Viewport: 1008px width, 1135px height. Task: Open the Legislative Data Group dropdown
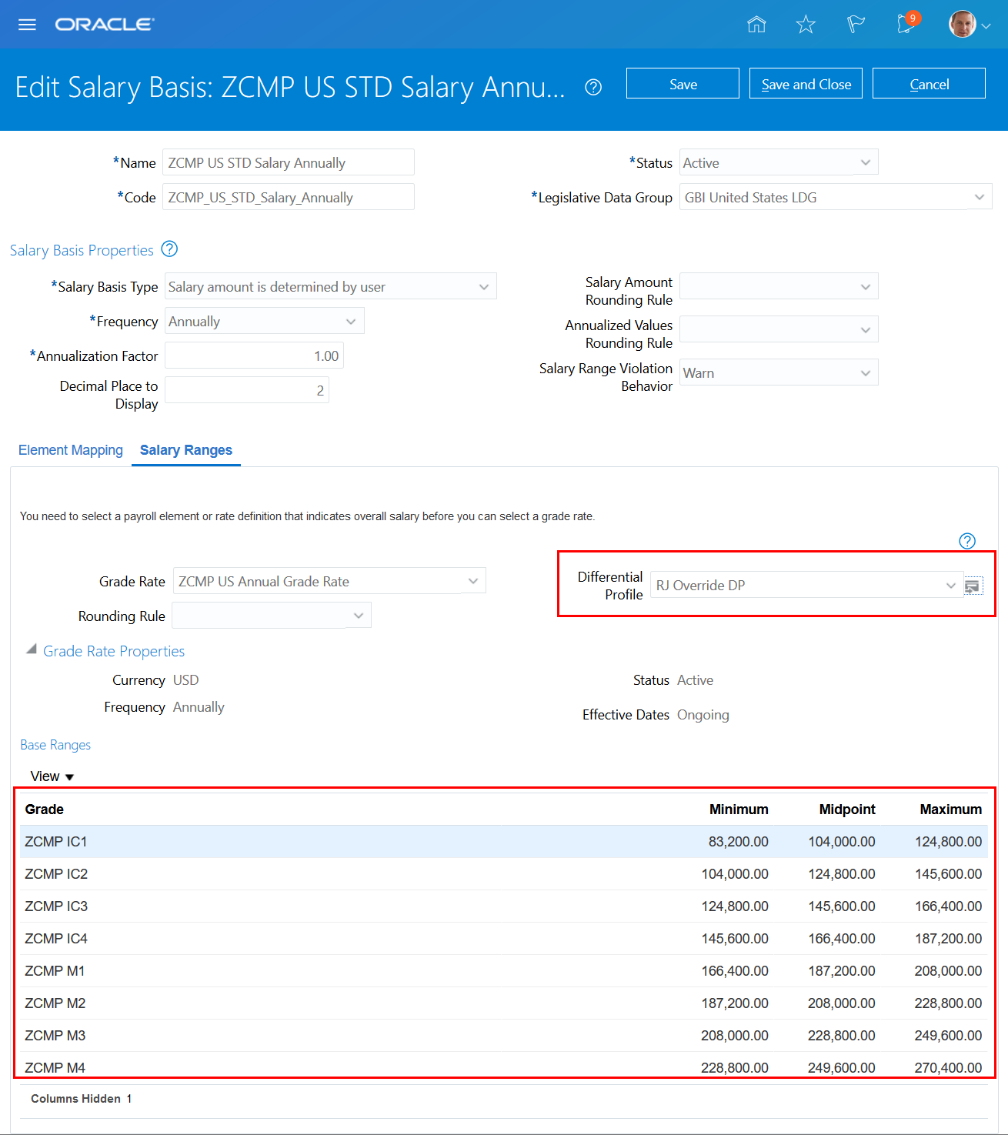click(836, 197)
